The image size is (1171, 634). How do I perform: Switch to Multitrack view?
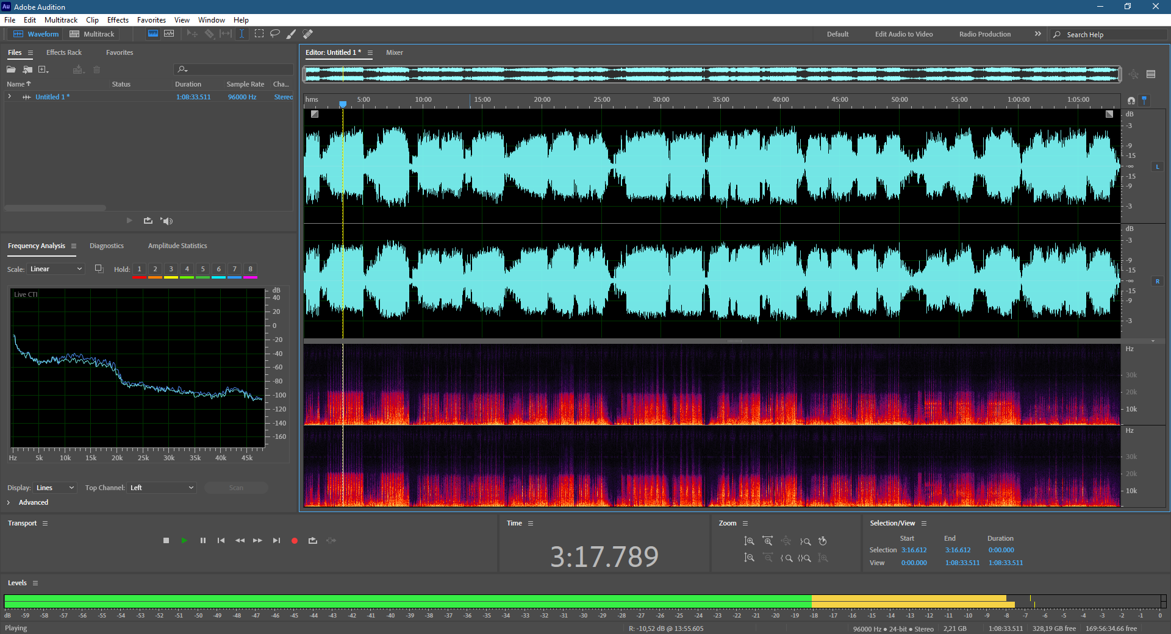point(92,34)
